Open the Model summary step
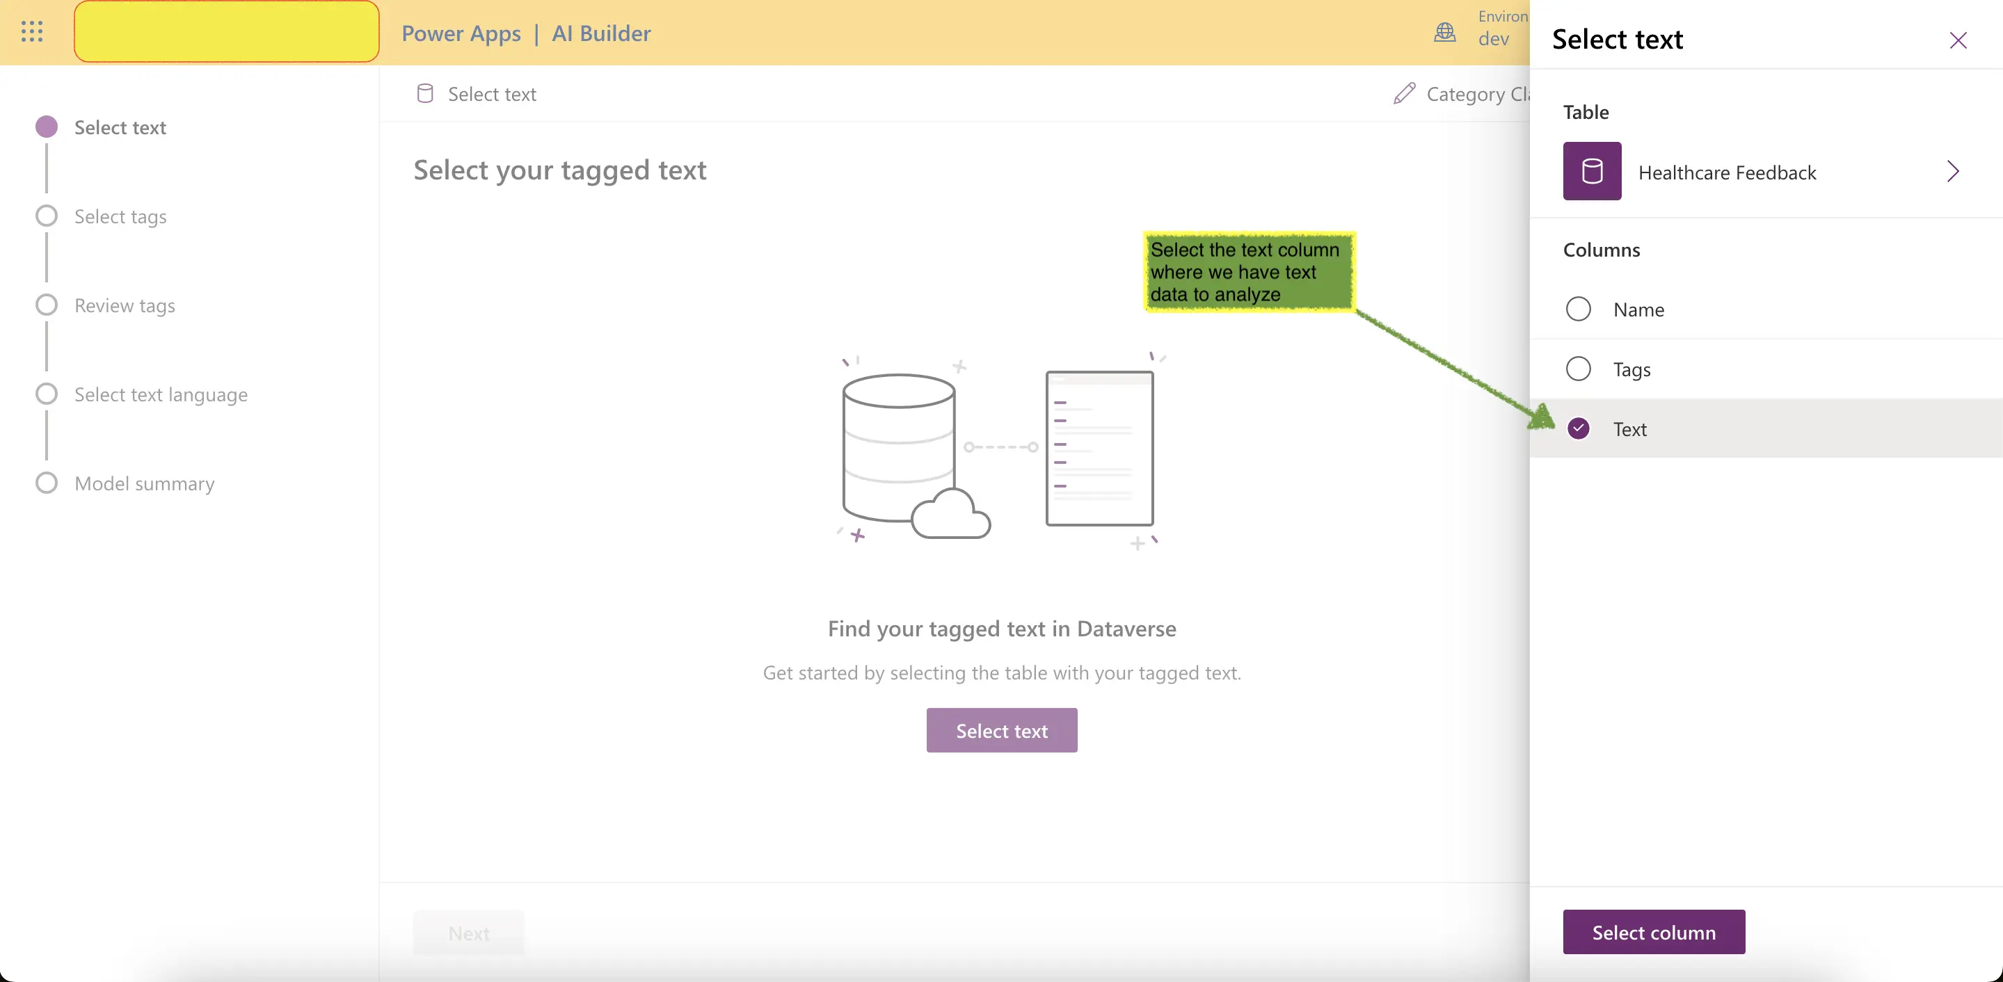 tap(144, 483)
